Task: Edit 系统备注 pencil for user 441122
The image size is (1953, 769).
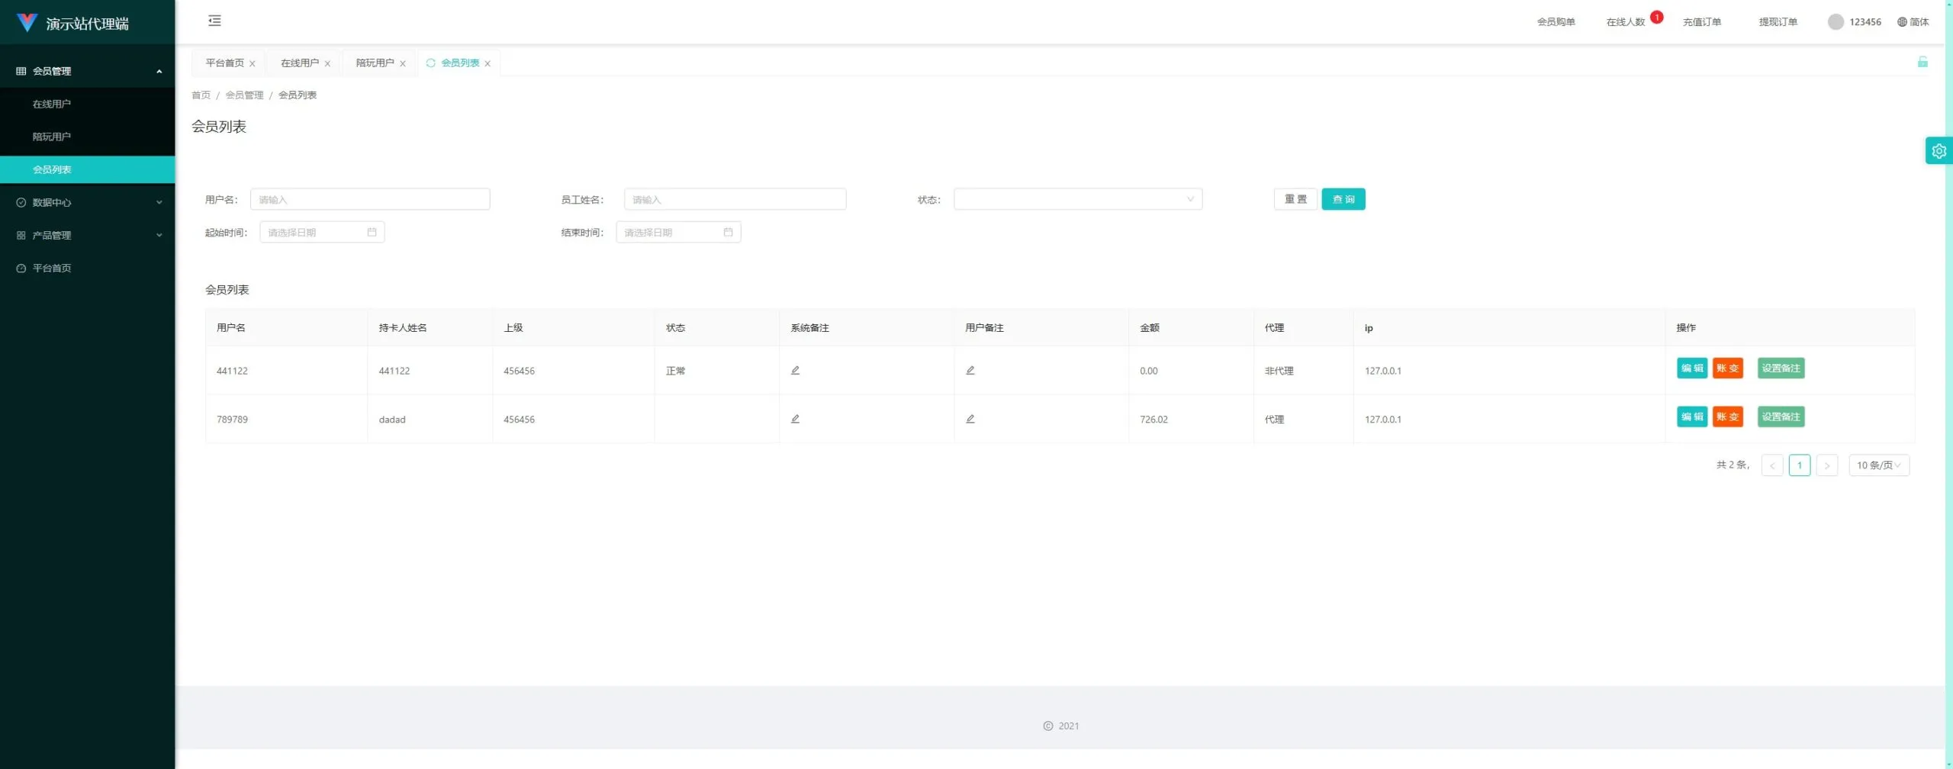Action: pos(795,370)
